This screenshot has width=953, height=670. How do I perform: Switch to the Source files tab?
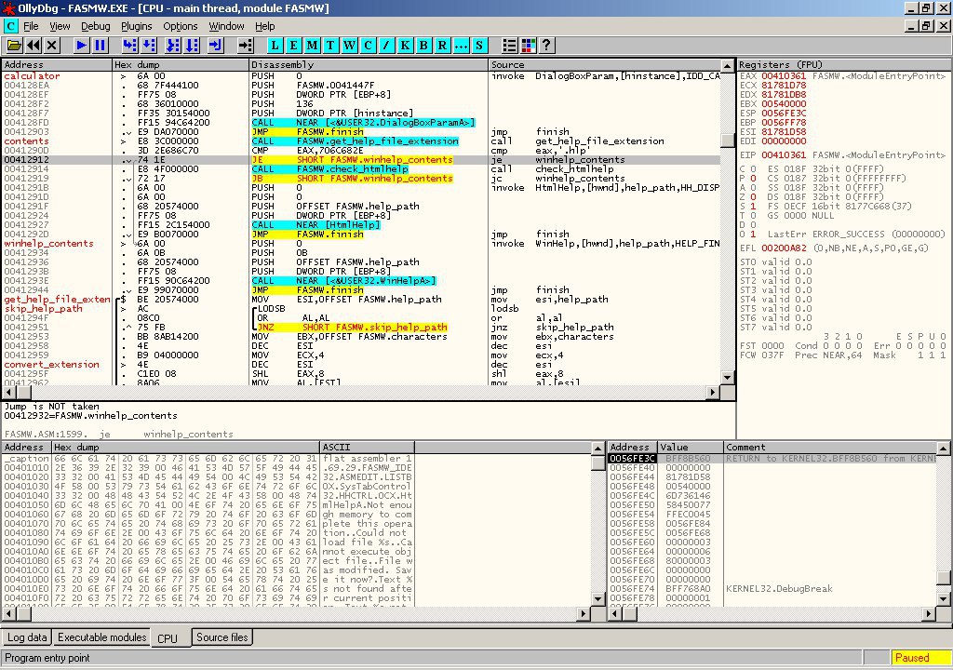click(221, 637)
